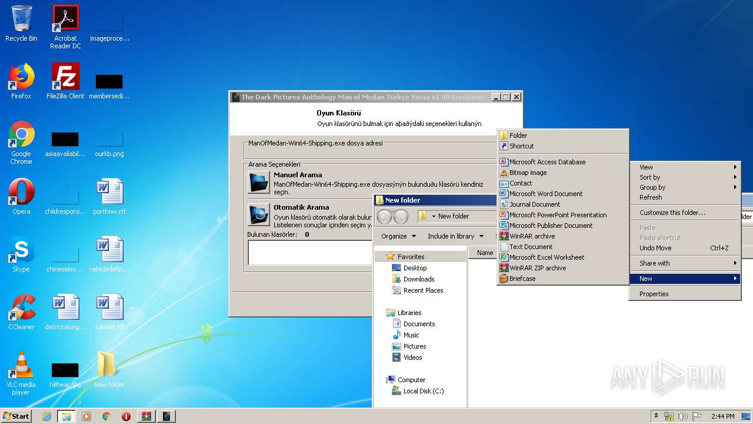The height and width of the screenshot is (424, 753).
Task: Launch FileZilla Client from desktop
Action: point(65,81)
